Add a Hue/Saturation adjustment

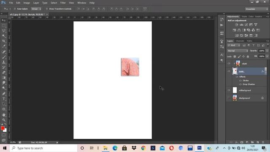[x=235, y=30]
